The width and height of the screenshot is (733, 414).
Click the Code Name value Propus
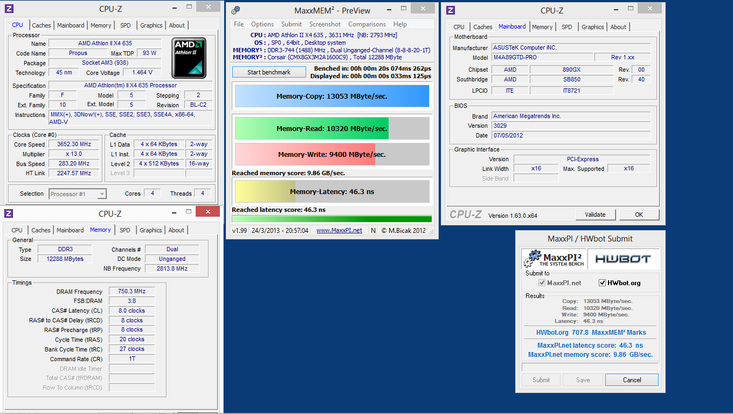78,53
